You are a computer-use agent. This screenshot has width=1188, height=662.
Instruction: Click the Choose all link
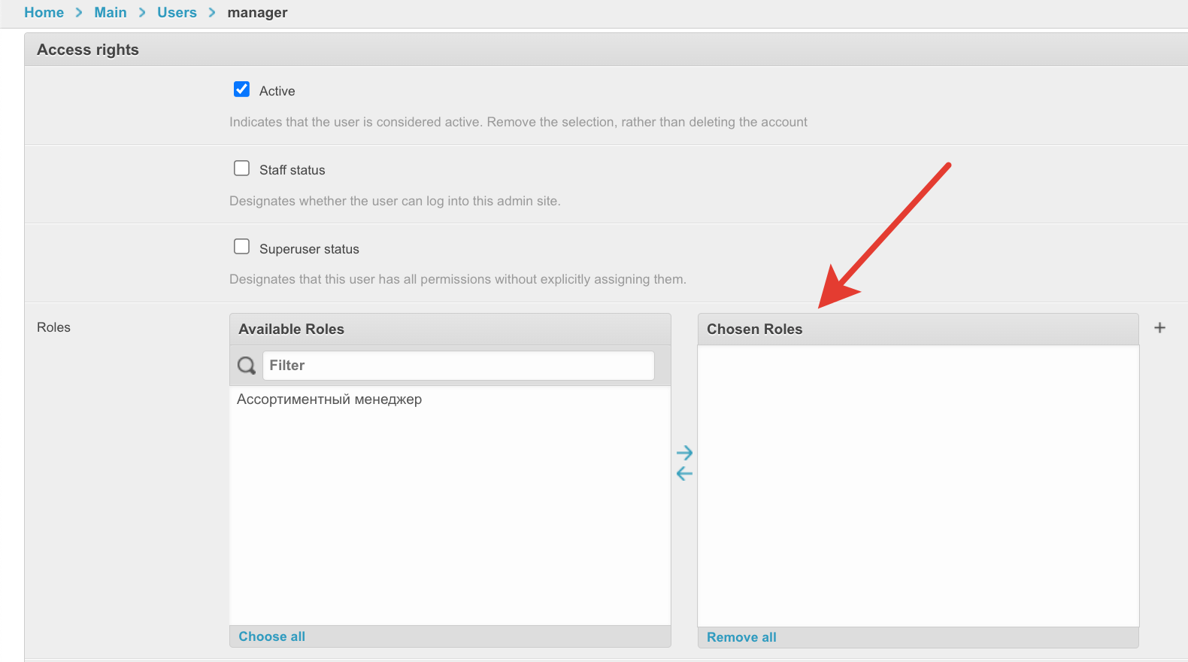click(271, 636)
